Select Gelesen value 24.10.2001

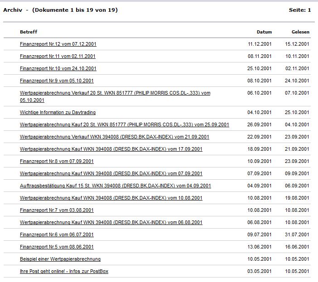297,81
